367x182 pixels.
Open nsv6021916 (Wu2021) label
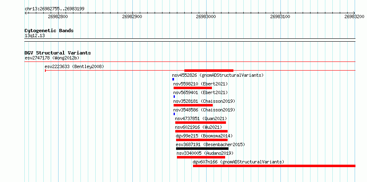198,127
